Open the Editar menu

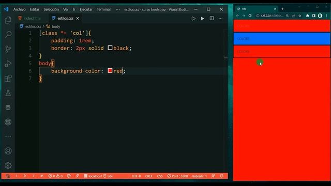tap(35, 9)
